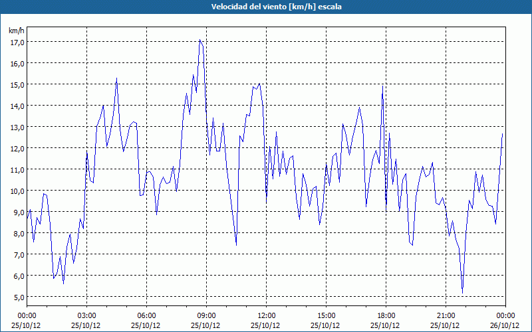Click the 03:00 time axis label
532x332 pixels.
(x=86, y=316)
